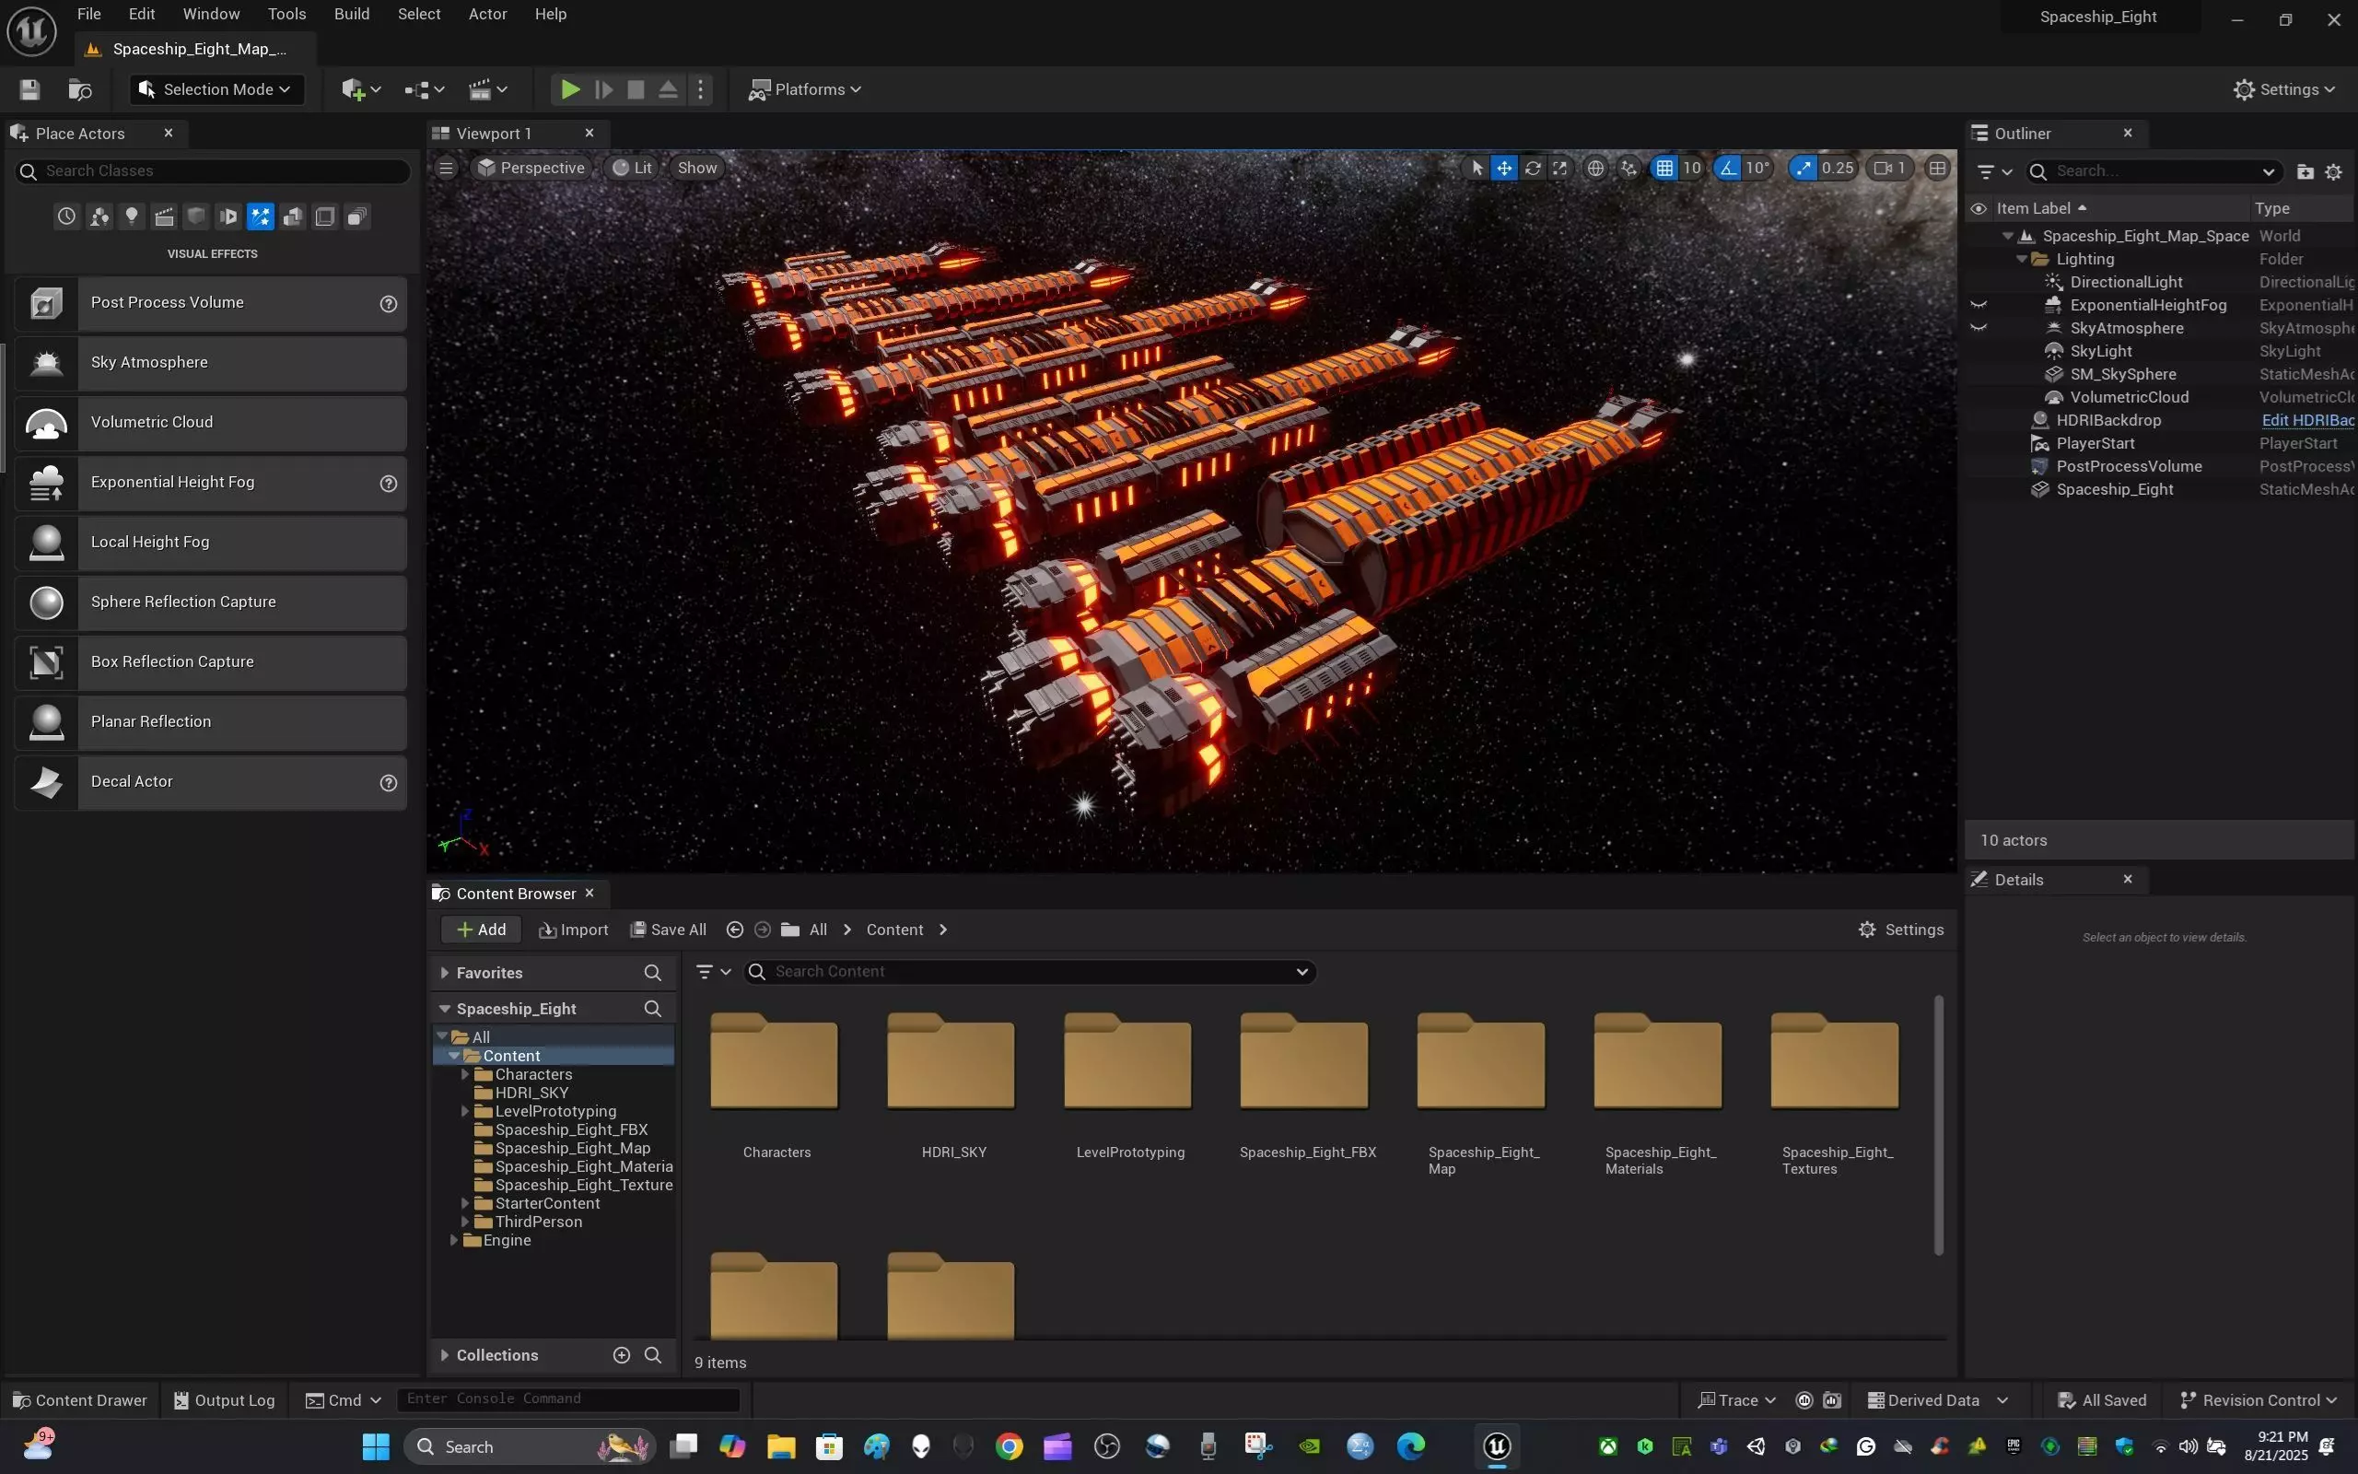The height and width of the screenshot is (1474, 2358).
Task: Toggle grid snapping in the viewport
Action: tap(1664, 168)
